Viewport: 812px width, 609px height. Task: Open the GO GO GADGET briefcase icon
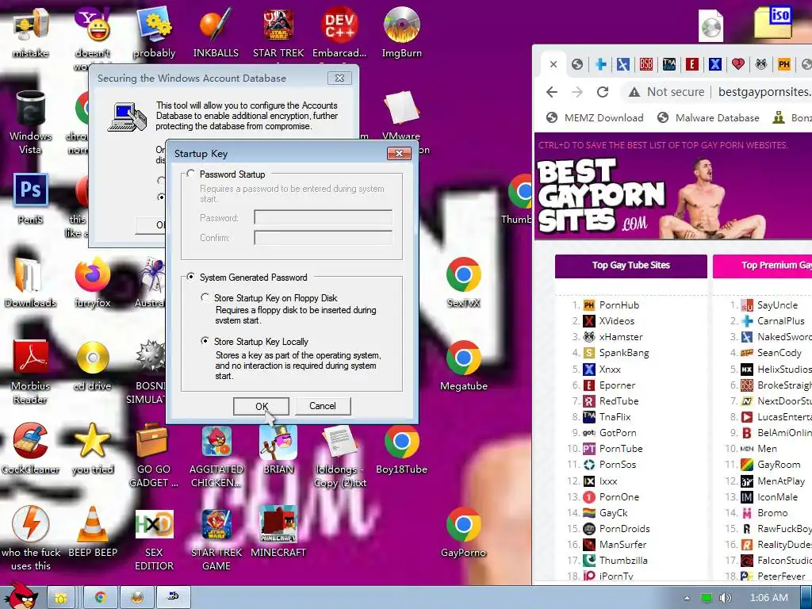pyautogui.click(x=153, y=456)
